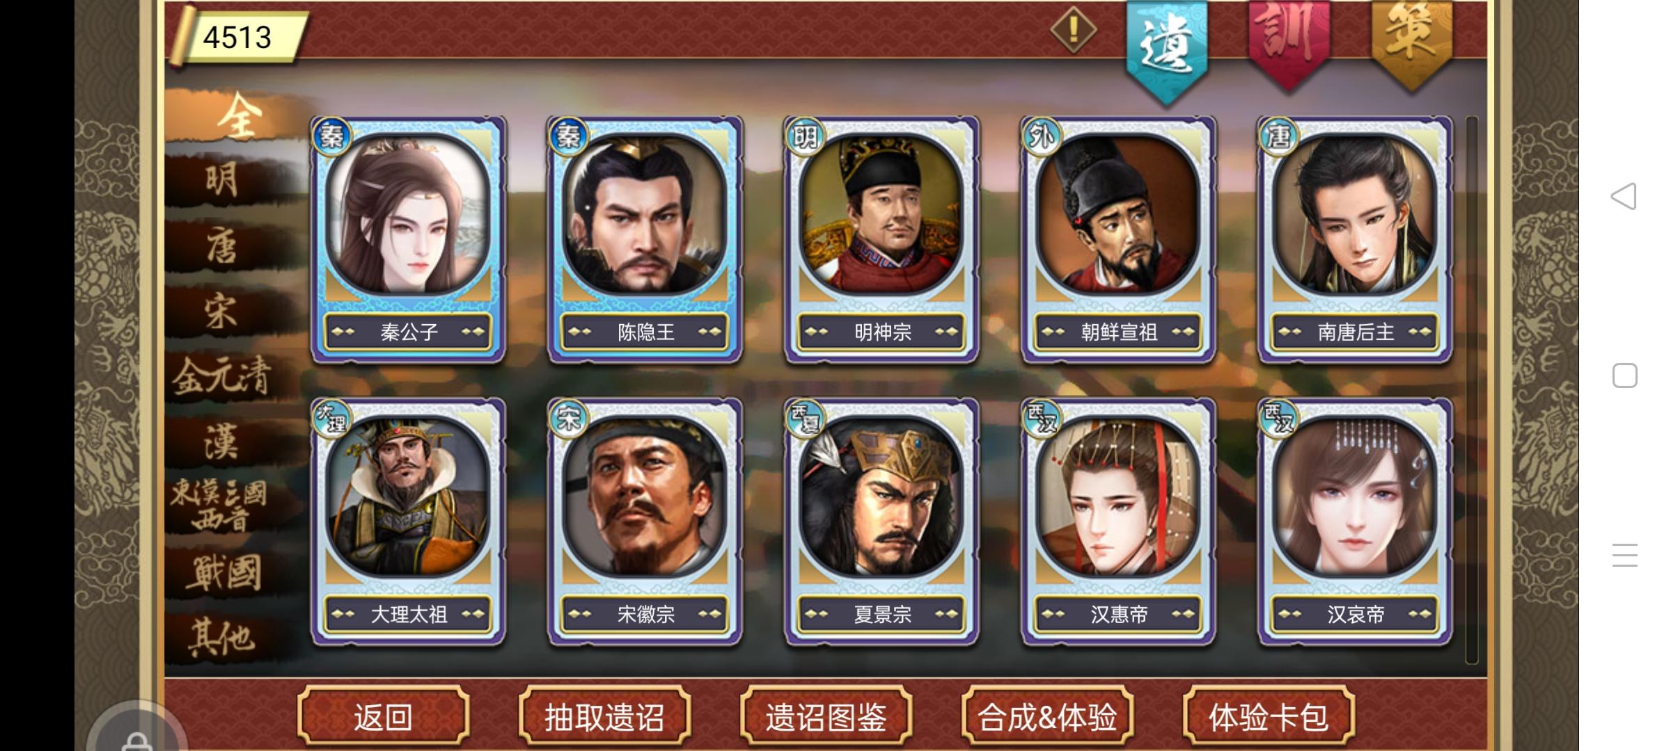Viewport: 1671px width, 751px height.
Task: Open the 体验卡包 button
Action: 1269,716
